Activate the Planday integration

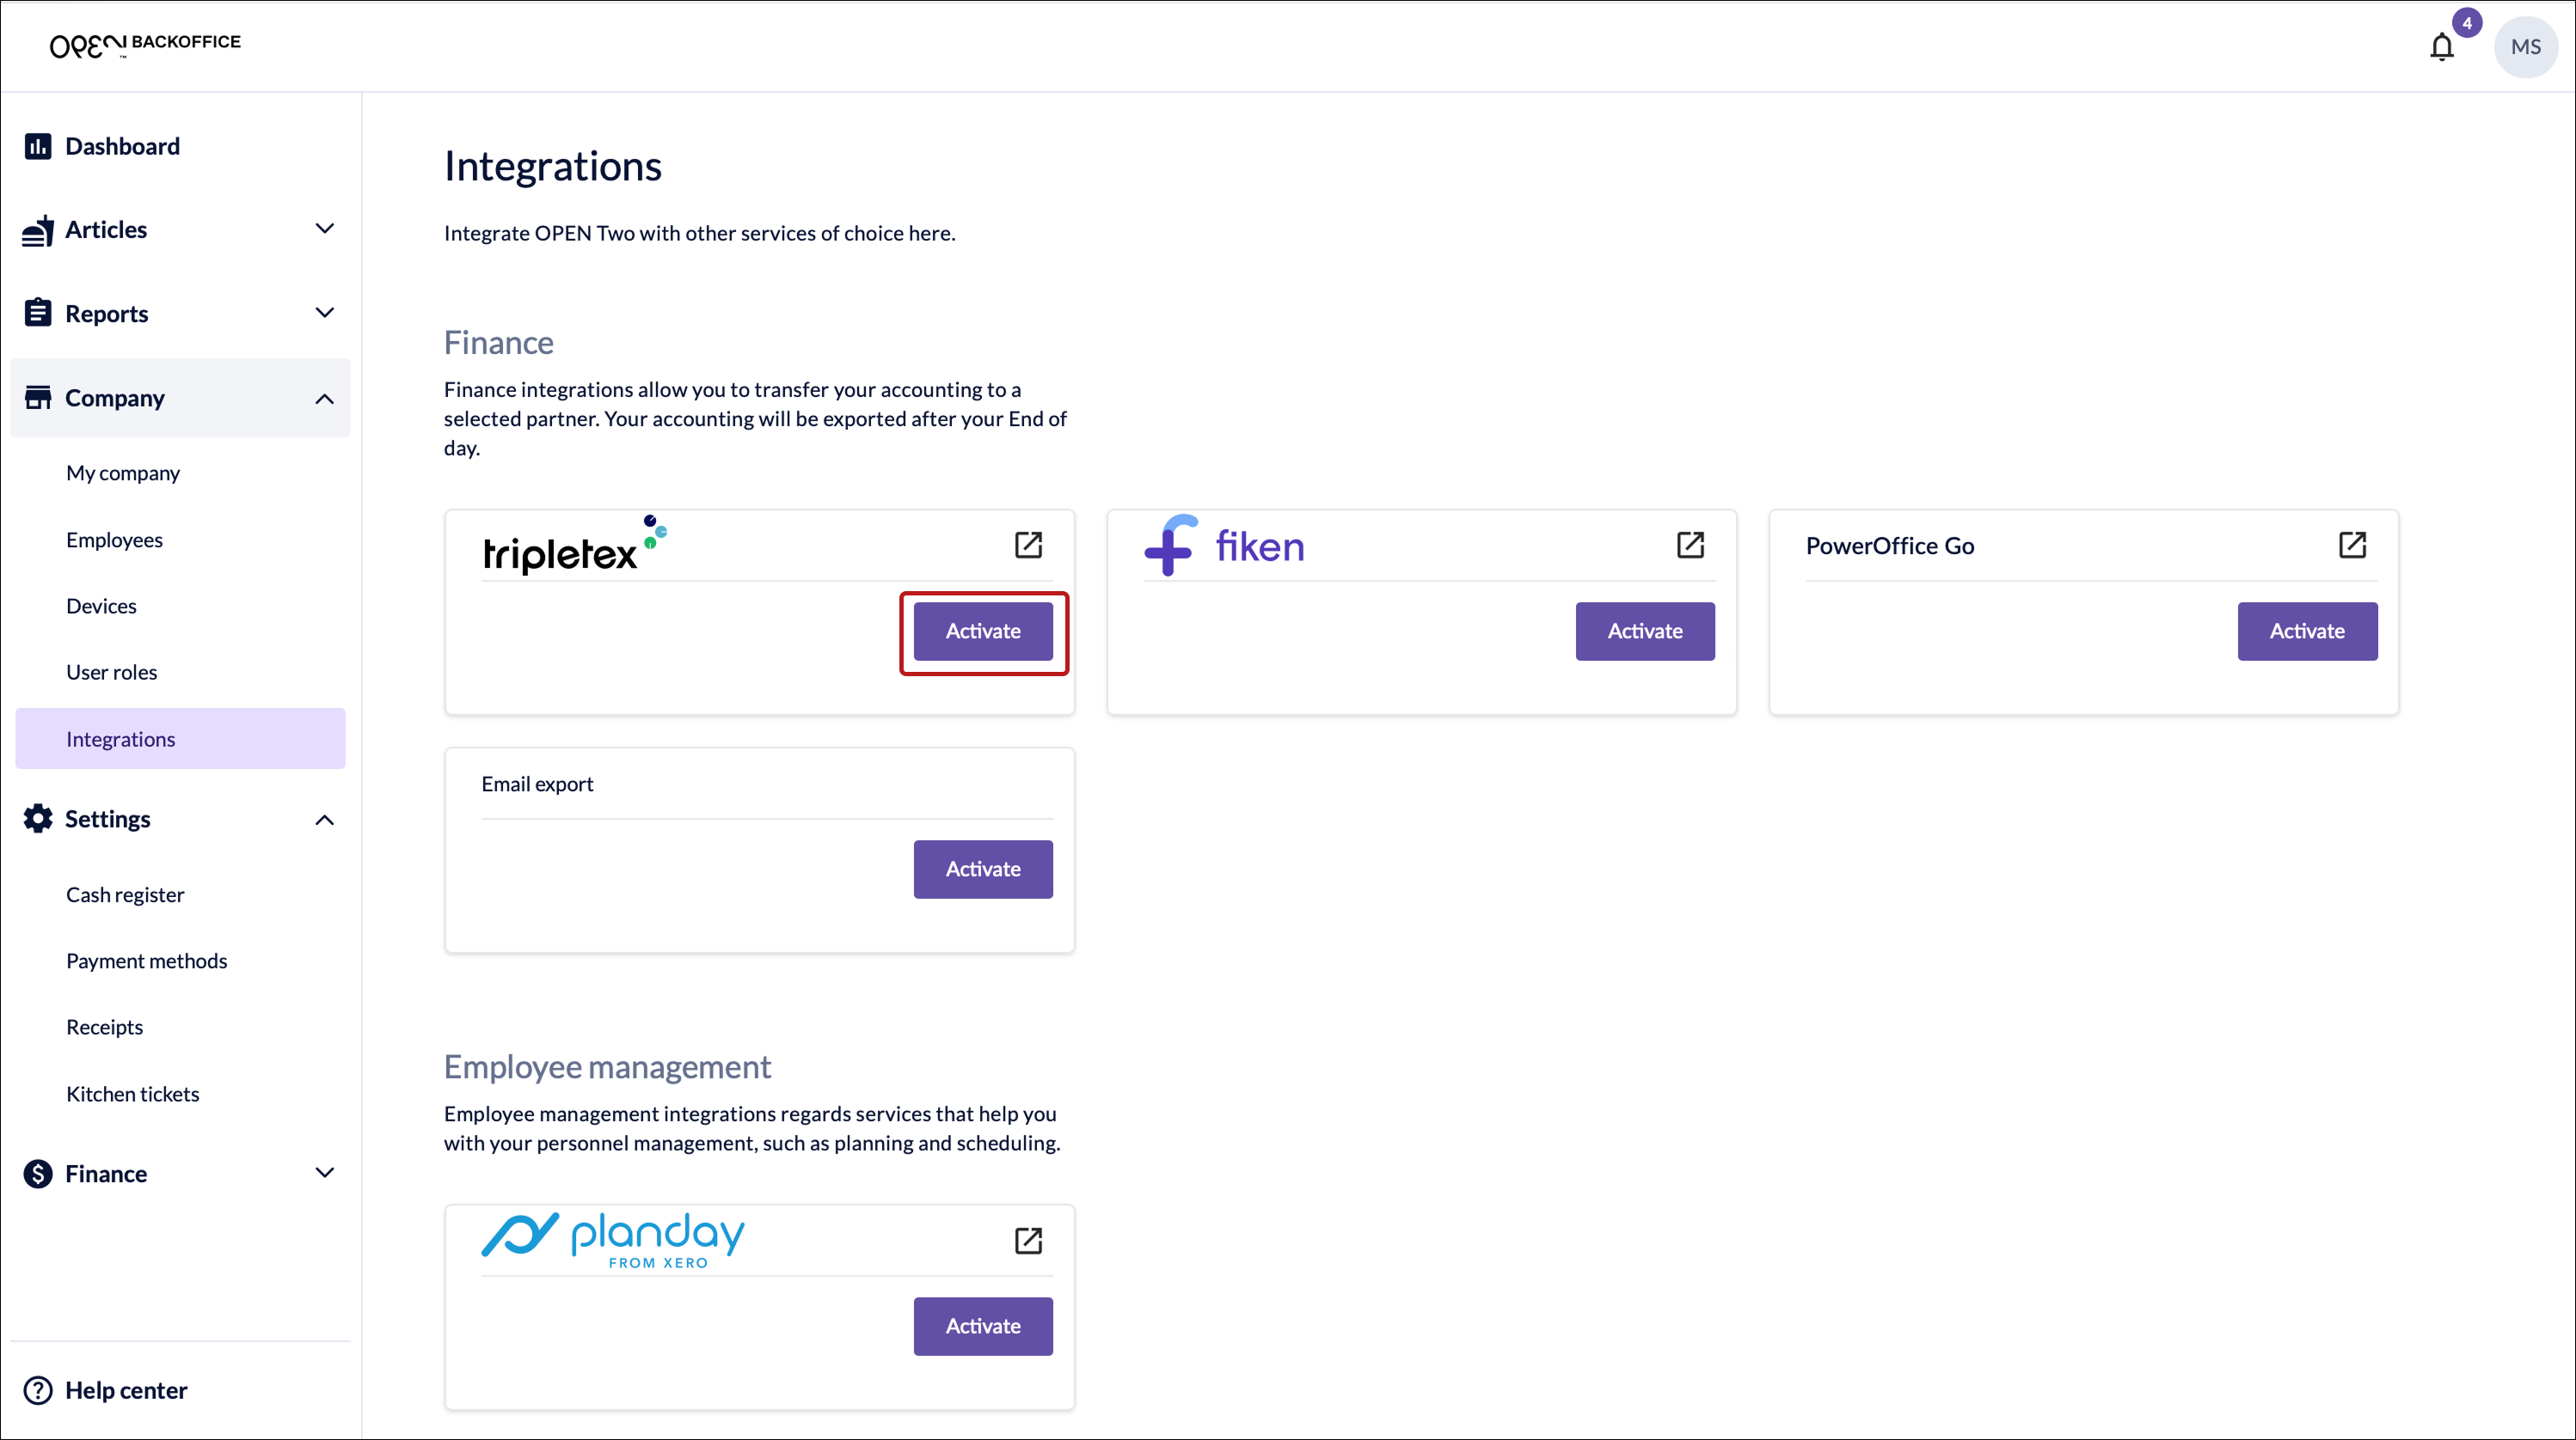[982, 1326]
